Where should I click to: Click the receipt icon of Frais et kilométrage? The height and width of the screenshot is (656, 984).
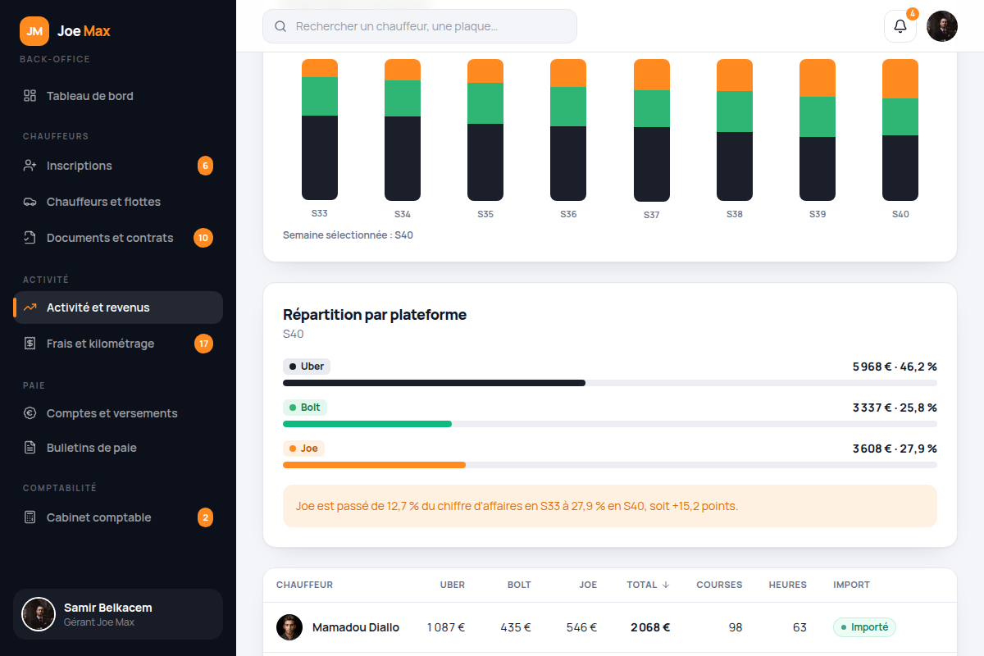click(x=30, y=344)
